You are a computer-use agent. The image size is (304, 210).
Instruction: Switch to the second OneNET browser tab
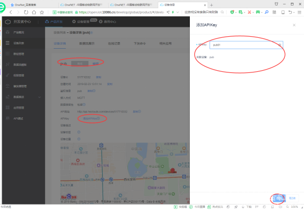click(x=83, y=5)
